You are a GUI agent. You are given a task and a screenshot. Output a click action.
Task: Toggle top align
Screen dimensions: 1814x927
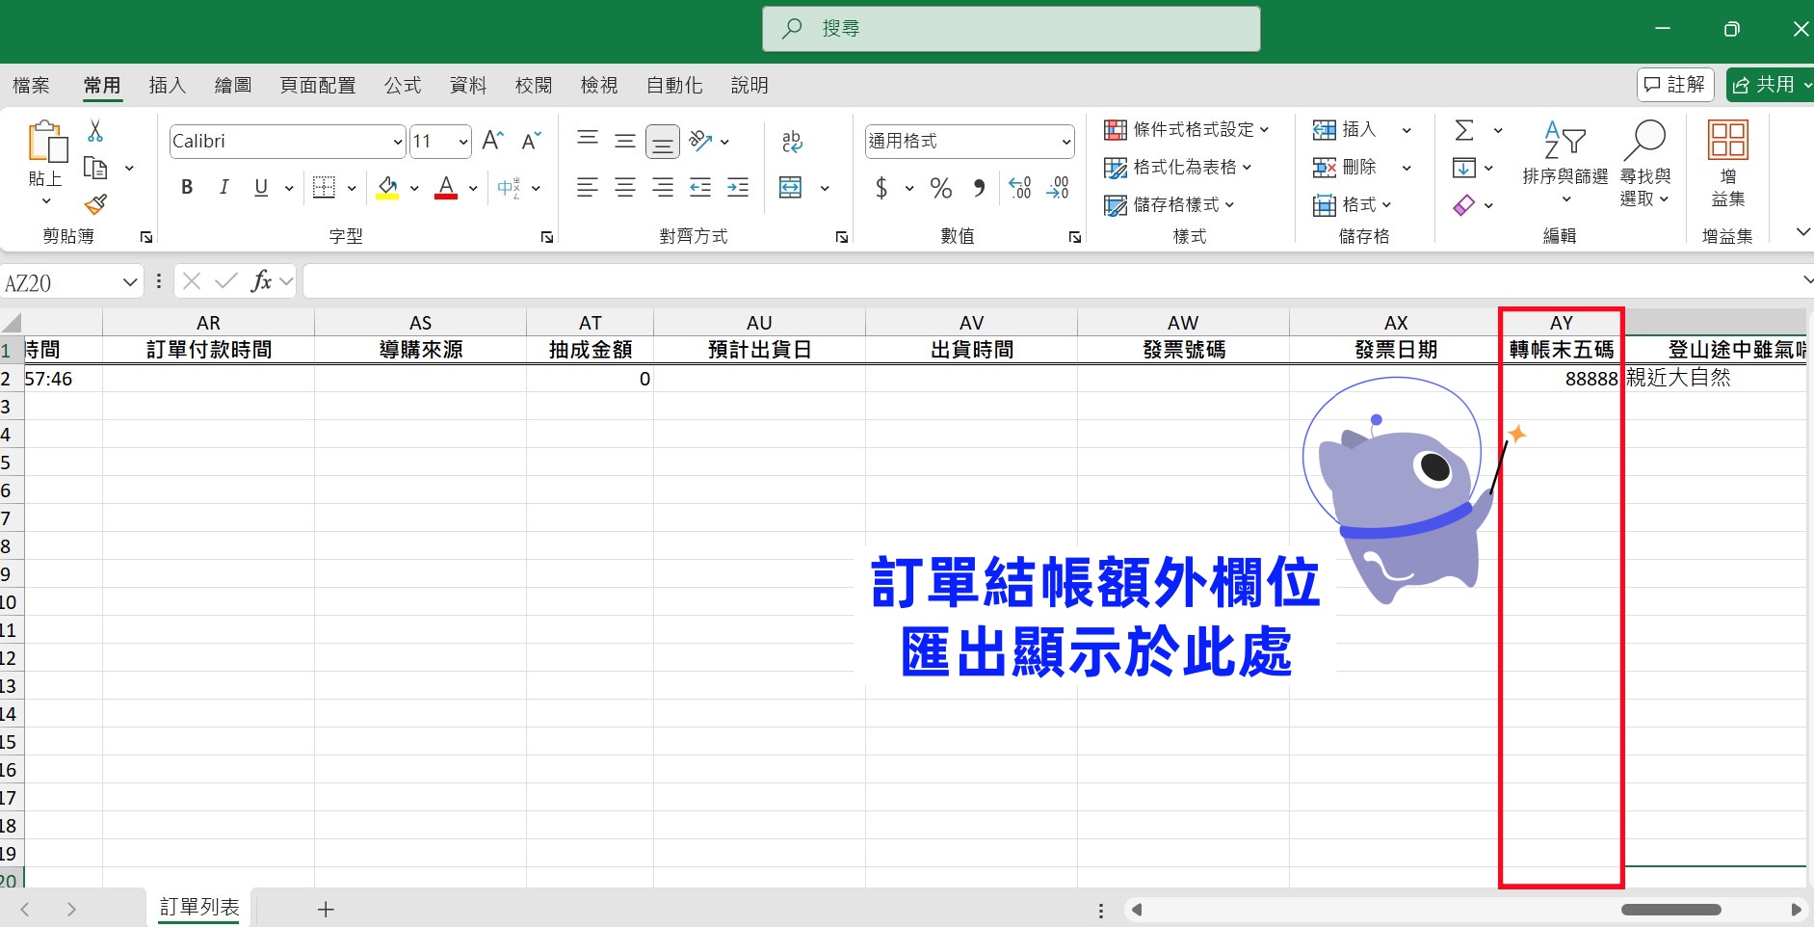pyautogui.click(x=588, y=141)
